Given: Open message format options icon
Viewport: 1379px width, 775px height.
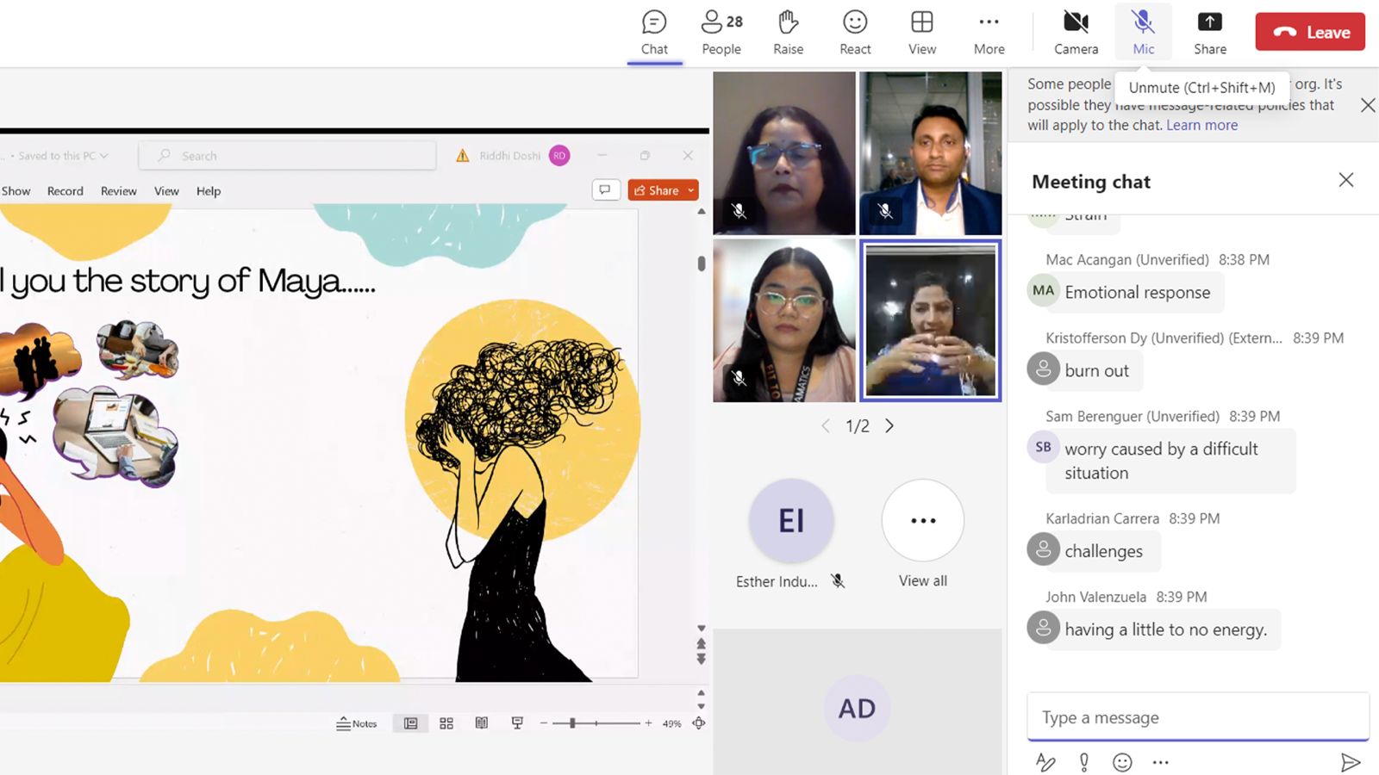Looking at the screenshot, I should pos(1045,762).
